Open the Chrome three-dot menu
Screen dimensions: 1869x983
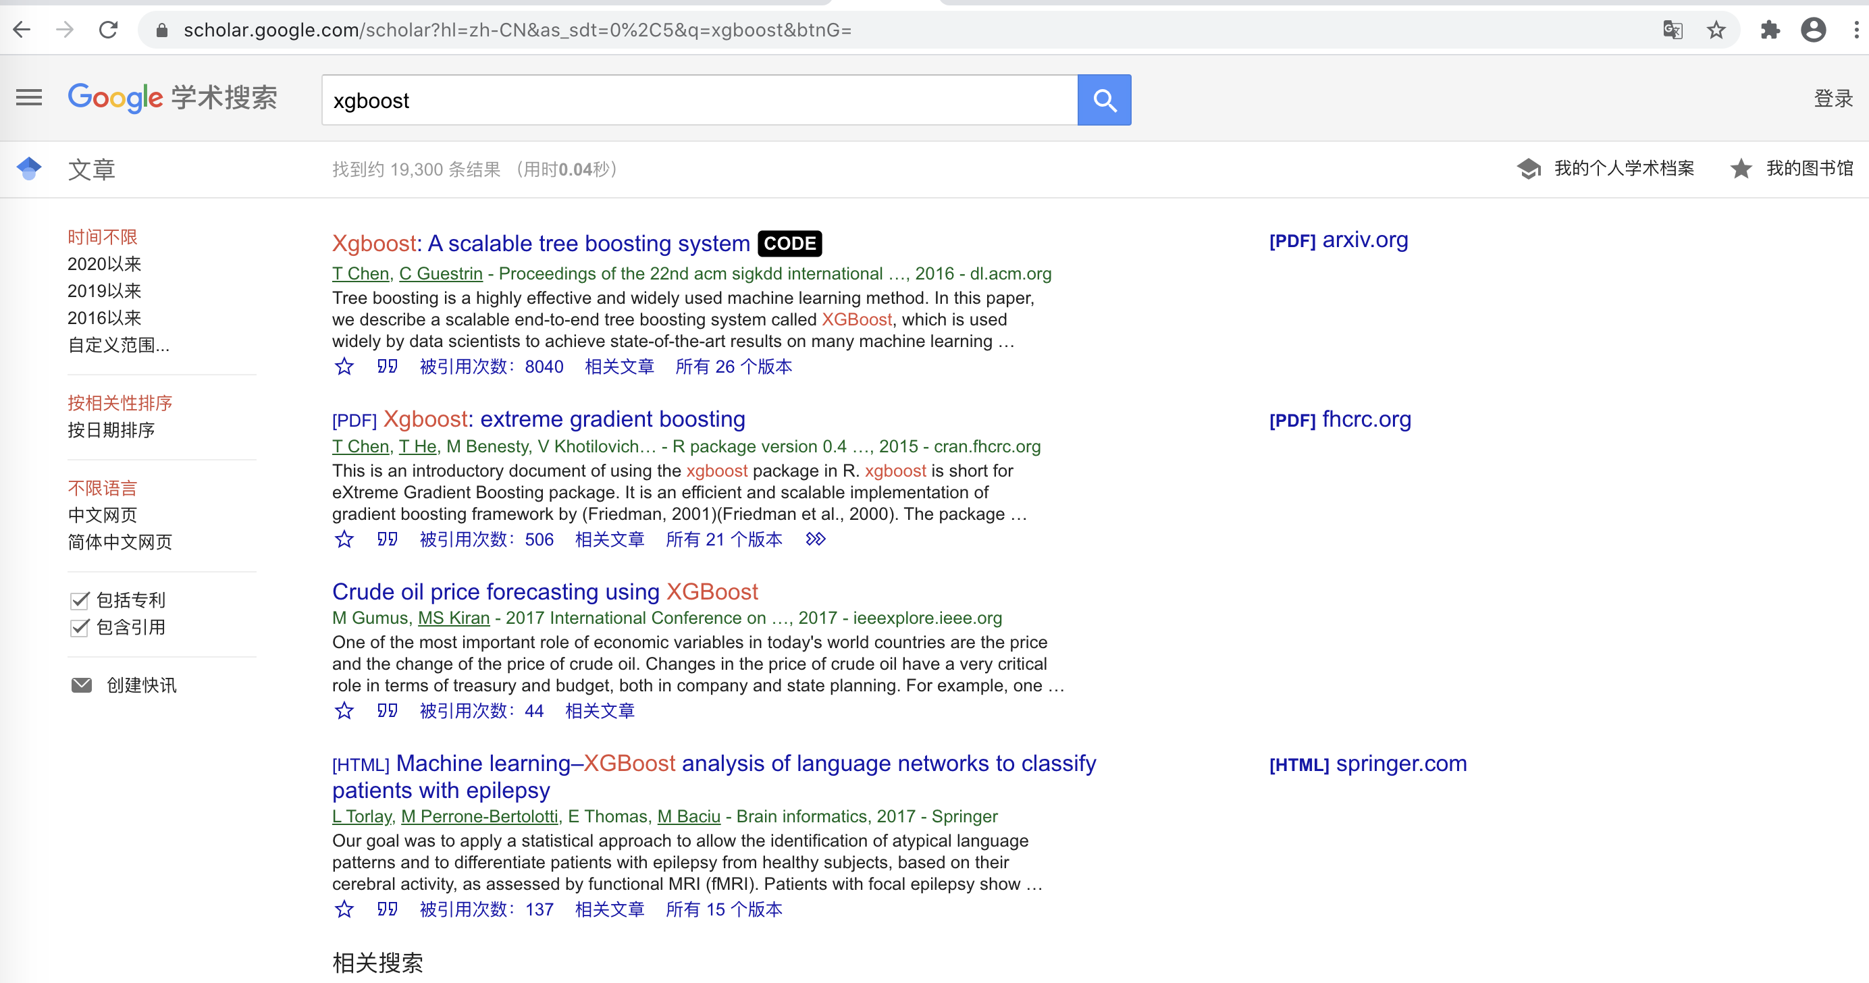(1856, 30)
